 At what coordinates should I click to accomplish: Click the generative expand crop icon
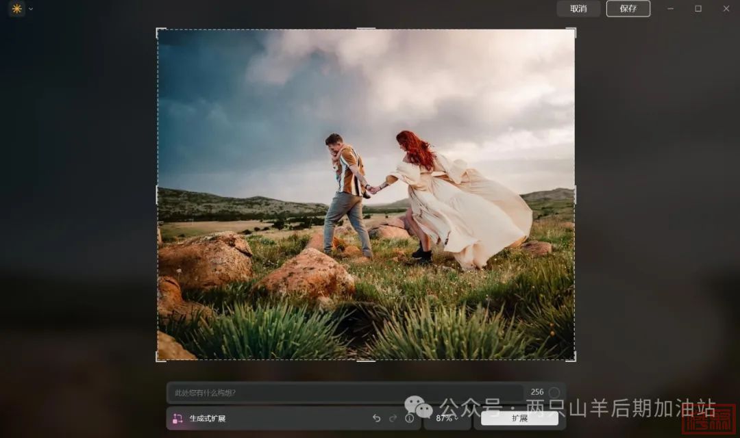pyautogui.click(x=177, y=418)
